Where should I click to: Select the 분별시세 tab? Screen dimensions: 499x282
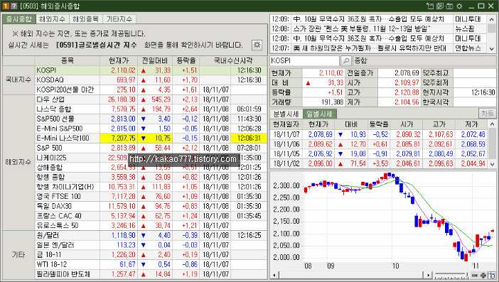[286, 114]
